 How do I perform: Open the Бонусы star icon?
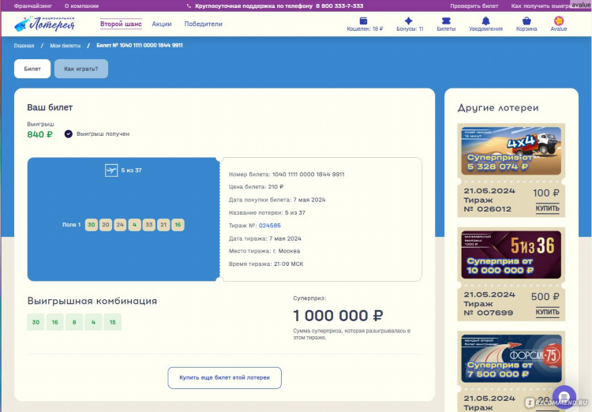point(409,21)
